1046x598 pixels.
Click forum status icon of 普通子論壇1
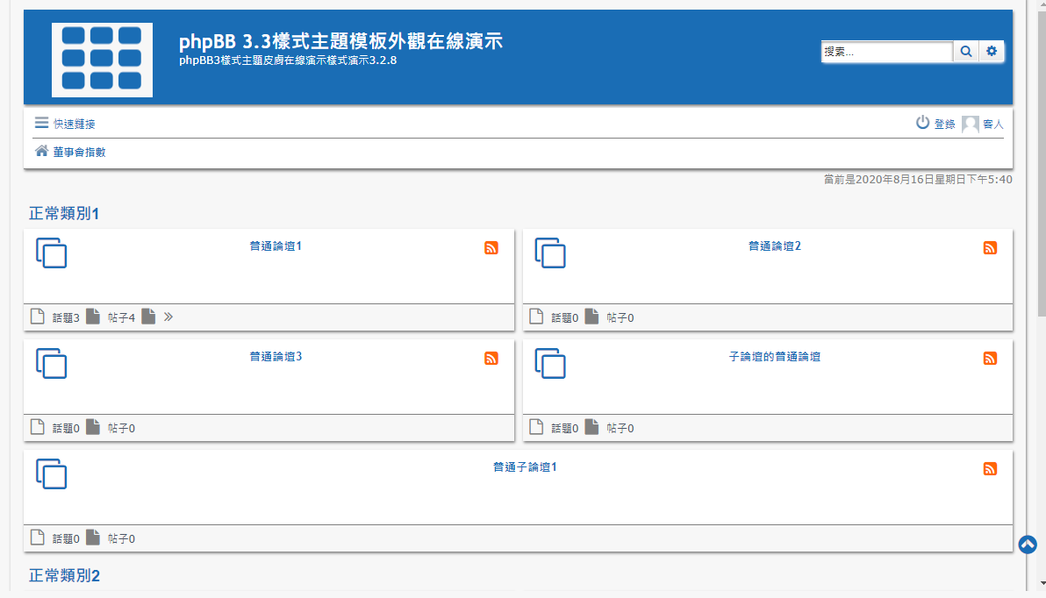coord(52,474)
